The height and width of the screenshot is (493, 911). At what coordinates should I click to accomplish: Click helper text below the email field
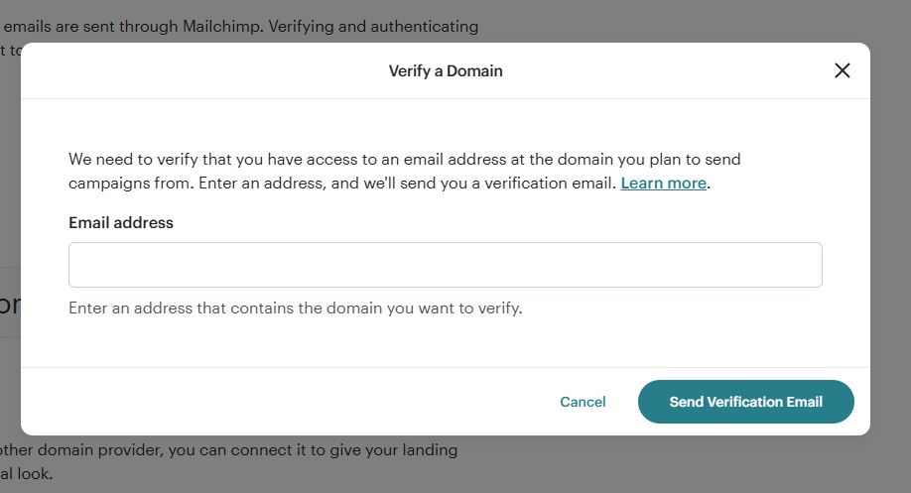(x=296, y=308)
